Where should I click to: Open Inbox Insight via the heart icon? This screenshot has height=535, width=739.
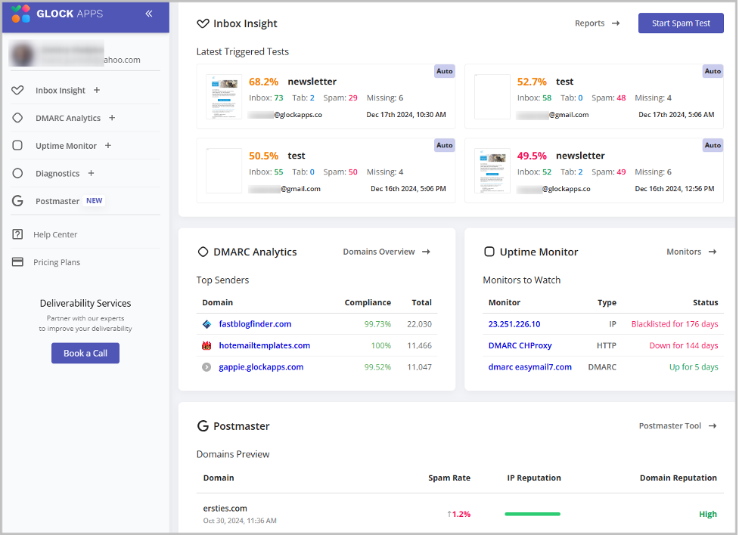click(17, 90)
